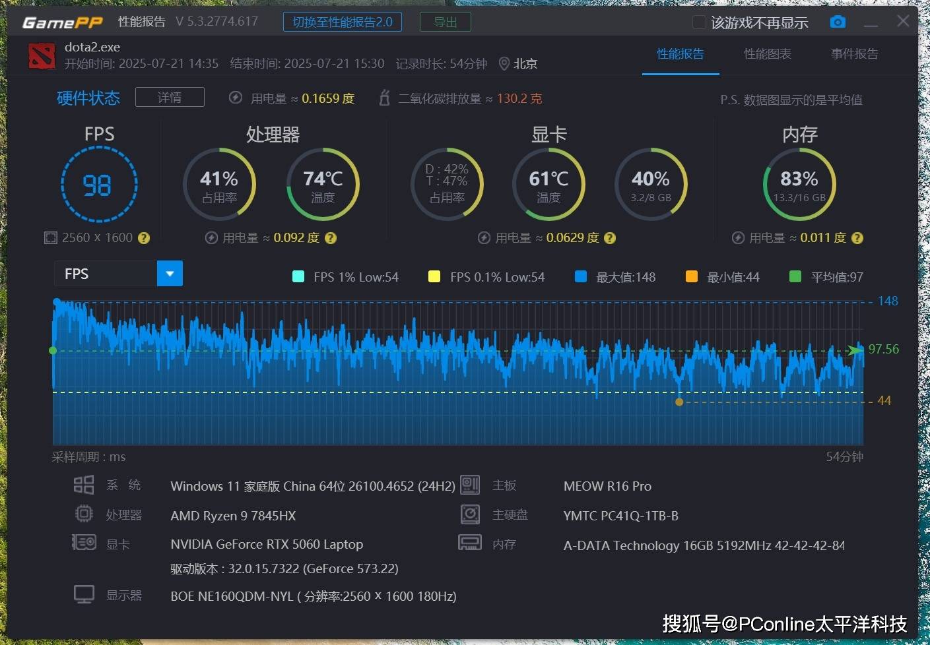Click the Dota 2 game icon
This screenshot has width=930, height=645.
(x=42, y=55)
